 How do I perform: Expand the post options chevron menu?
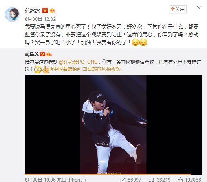(x=199, y=7)
